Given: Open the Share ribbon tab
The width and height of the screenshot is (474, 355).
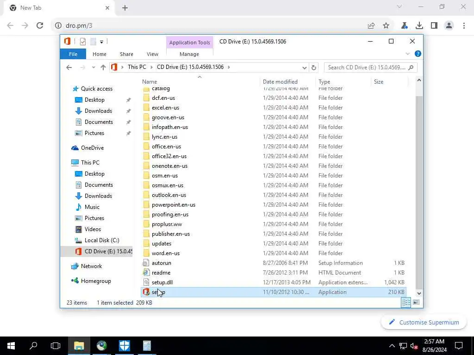Looking at the screenshot, I should 126,54.
